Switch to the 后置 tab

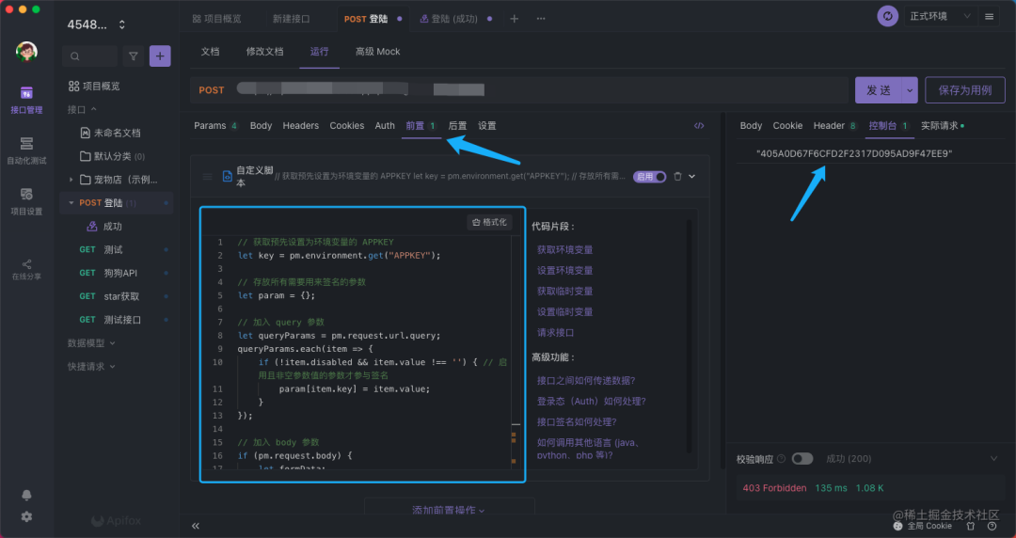[x=457, y=125]
